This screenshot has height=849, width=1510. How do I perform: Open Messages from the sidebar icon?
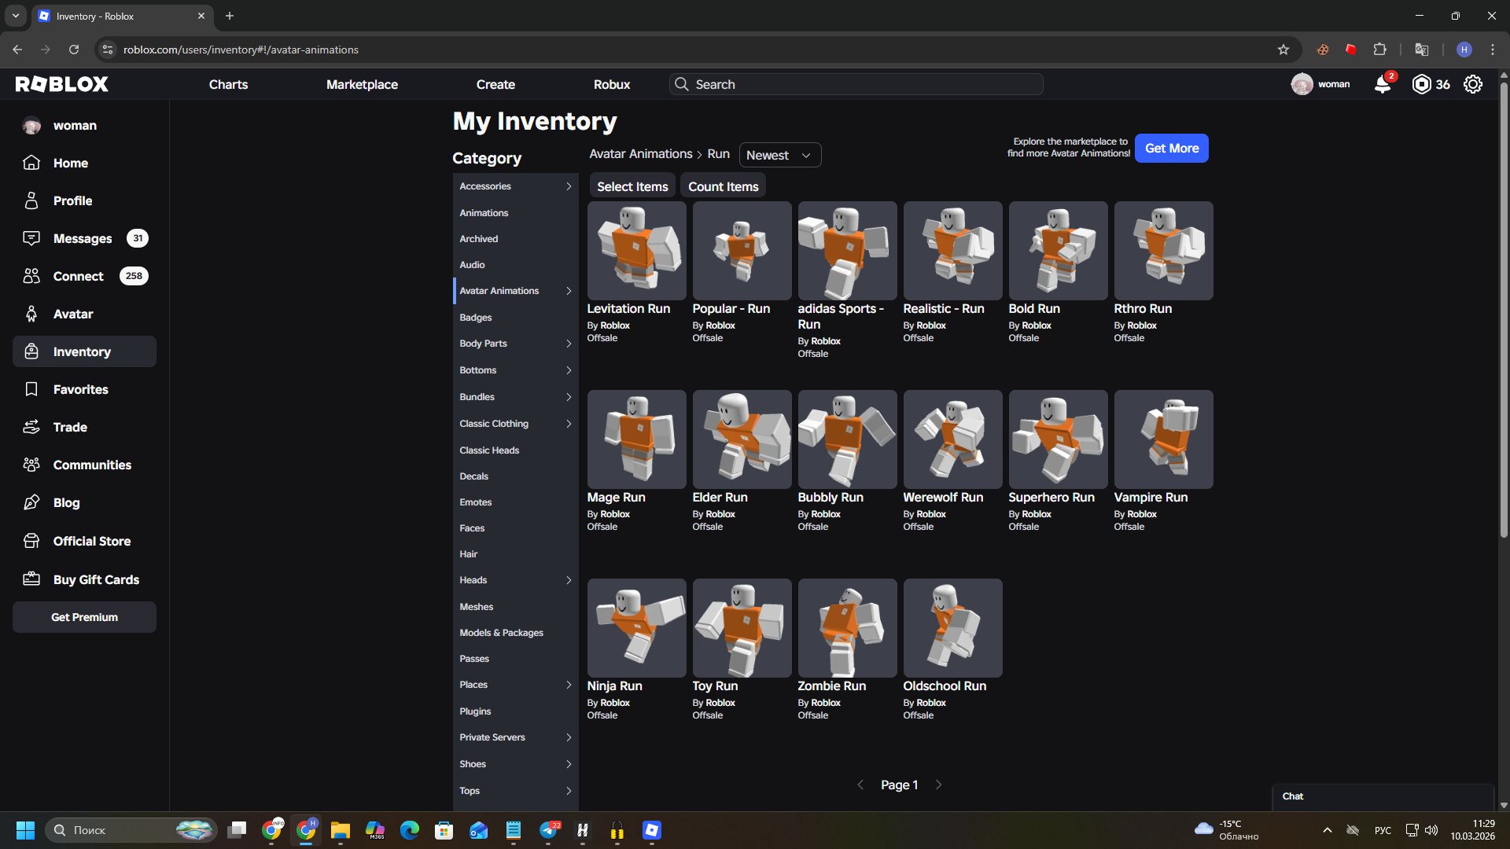[x=31, y=238]
